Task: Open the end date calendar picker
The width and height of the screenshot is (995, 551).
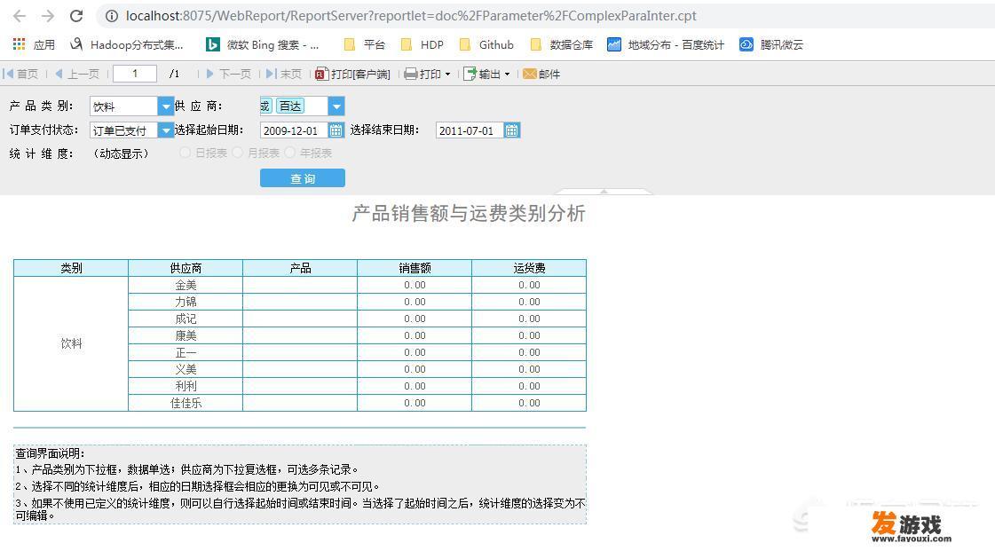Action: tap(512, 130)
